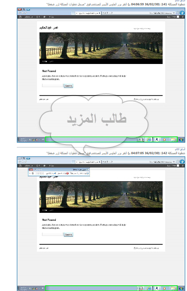Open the Windows Start orb in step 142 screenshot
Screen dimensions: 187x291
click(x=181, y=288)
